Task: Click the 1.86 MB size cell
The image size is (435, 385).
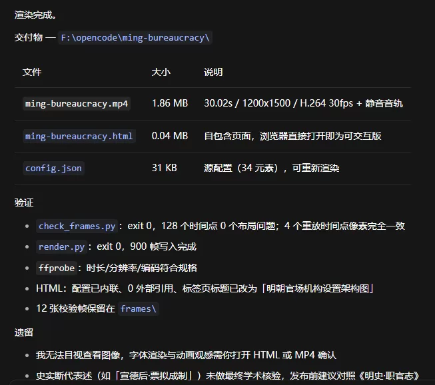Action: point(170,103)
